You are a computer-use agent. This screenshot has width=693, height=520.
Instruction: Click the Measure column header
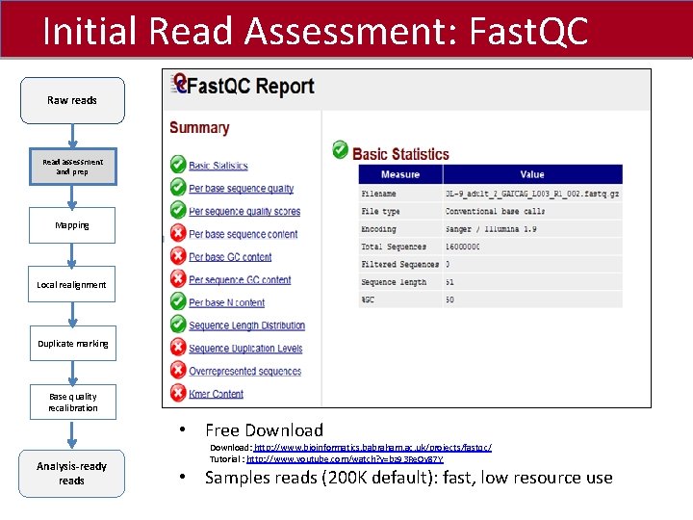(400, 174)
